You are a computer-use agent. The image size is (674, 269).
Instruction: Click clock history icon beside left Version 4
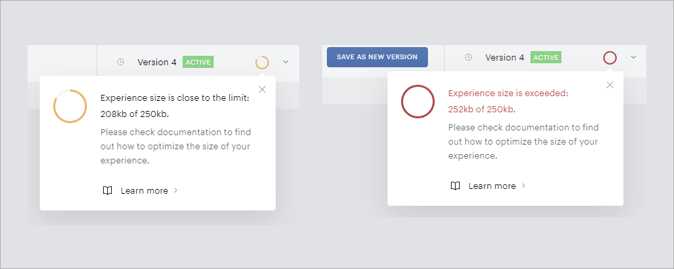121,63
